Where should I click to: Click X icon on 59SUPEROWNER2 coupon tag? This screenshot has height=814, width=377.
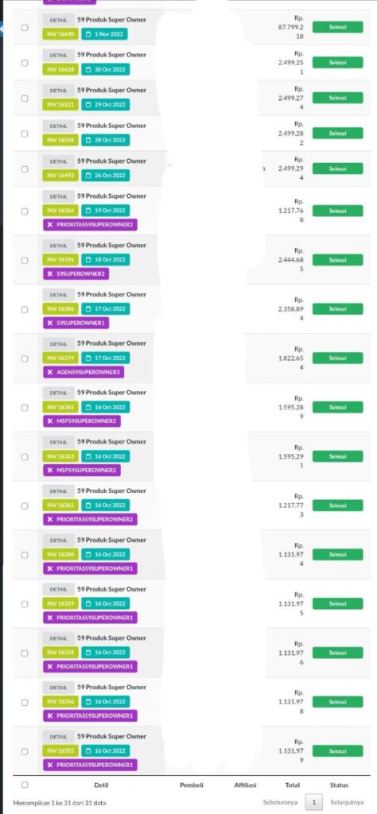(x=50, y=273)
